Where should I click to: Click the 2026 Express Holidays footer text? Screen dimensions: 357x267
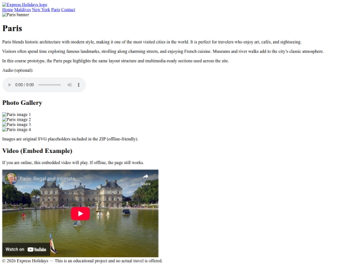pyautogui.click(x=83, y=261)
